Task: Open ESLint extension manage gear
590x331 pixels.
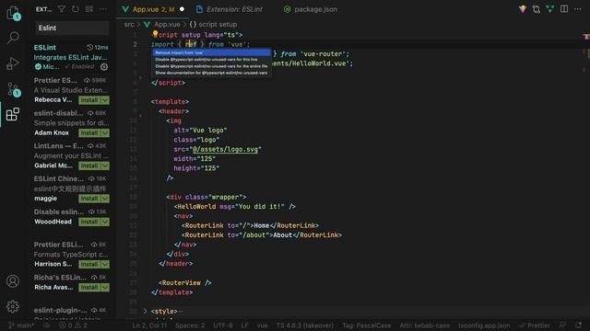Action: 104,67
